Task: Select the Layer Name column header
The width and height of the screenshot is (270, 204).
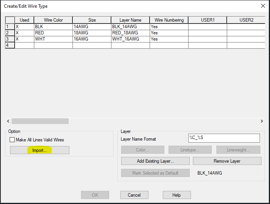Action: pyautogui.click(x=130, y=20)
